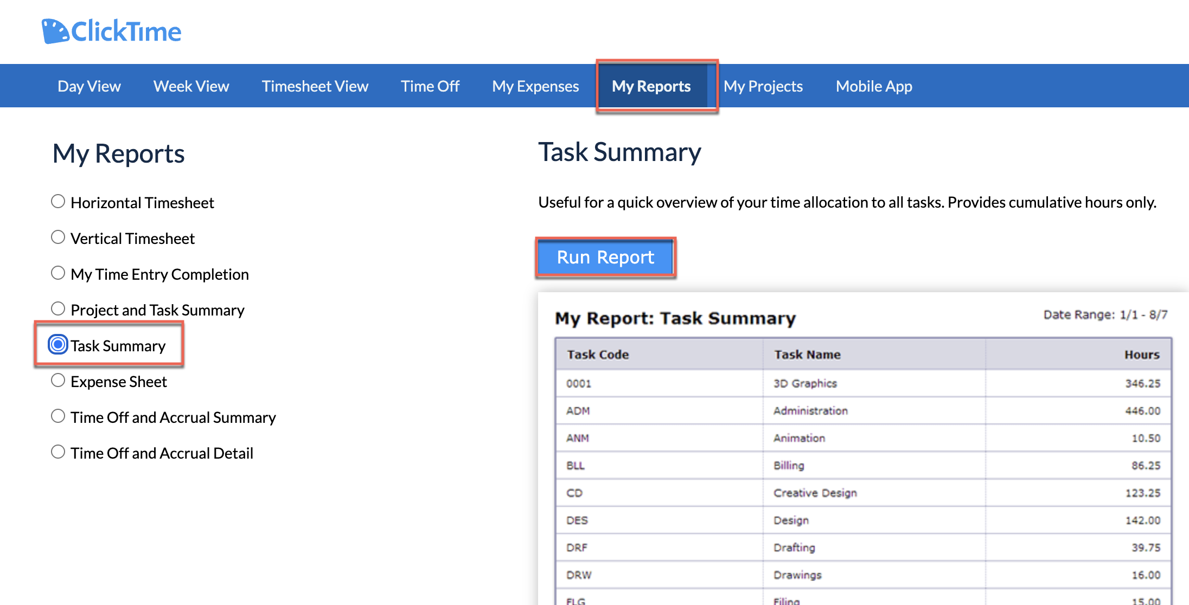Click the Animation task row name

coord(799,438)
